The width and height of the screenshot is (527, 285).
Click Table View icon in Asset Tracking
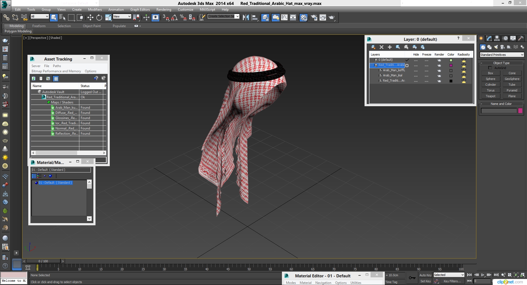click(56, 79)
